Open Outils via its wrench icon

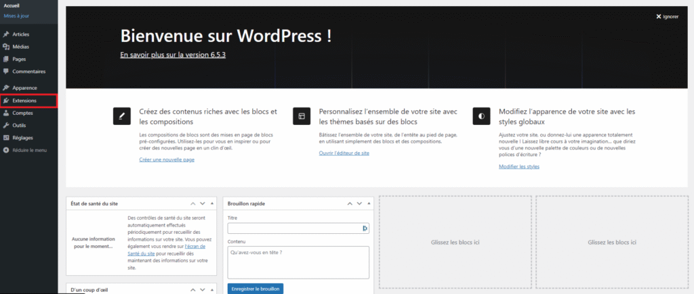[6, 125]
